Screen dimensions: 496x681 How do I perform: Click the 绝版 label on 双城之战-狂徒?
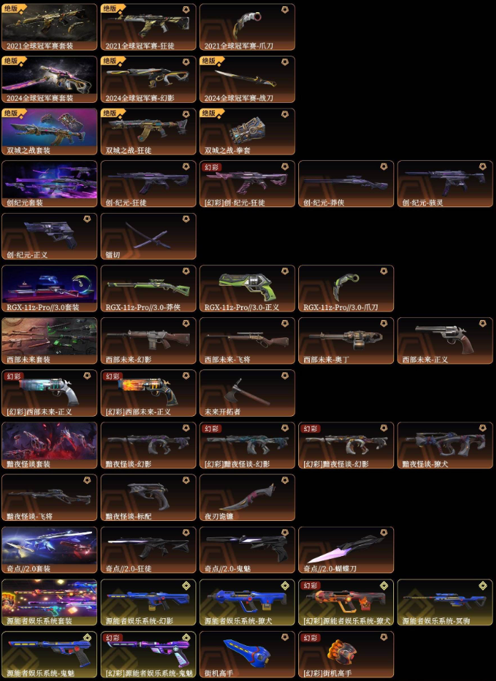[110, 113]
